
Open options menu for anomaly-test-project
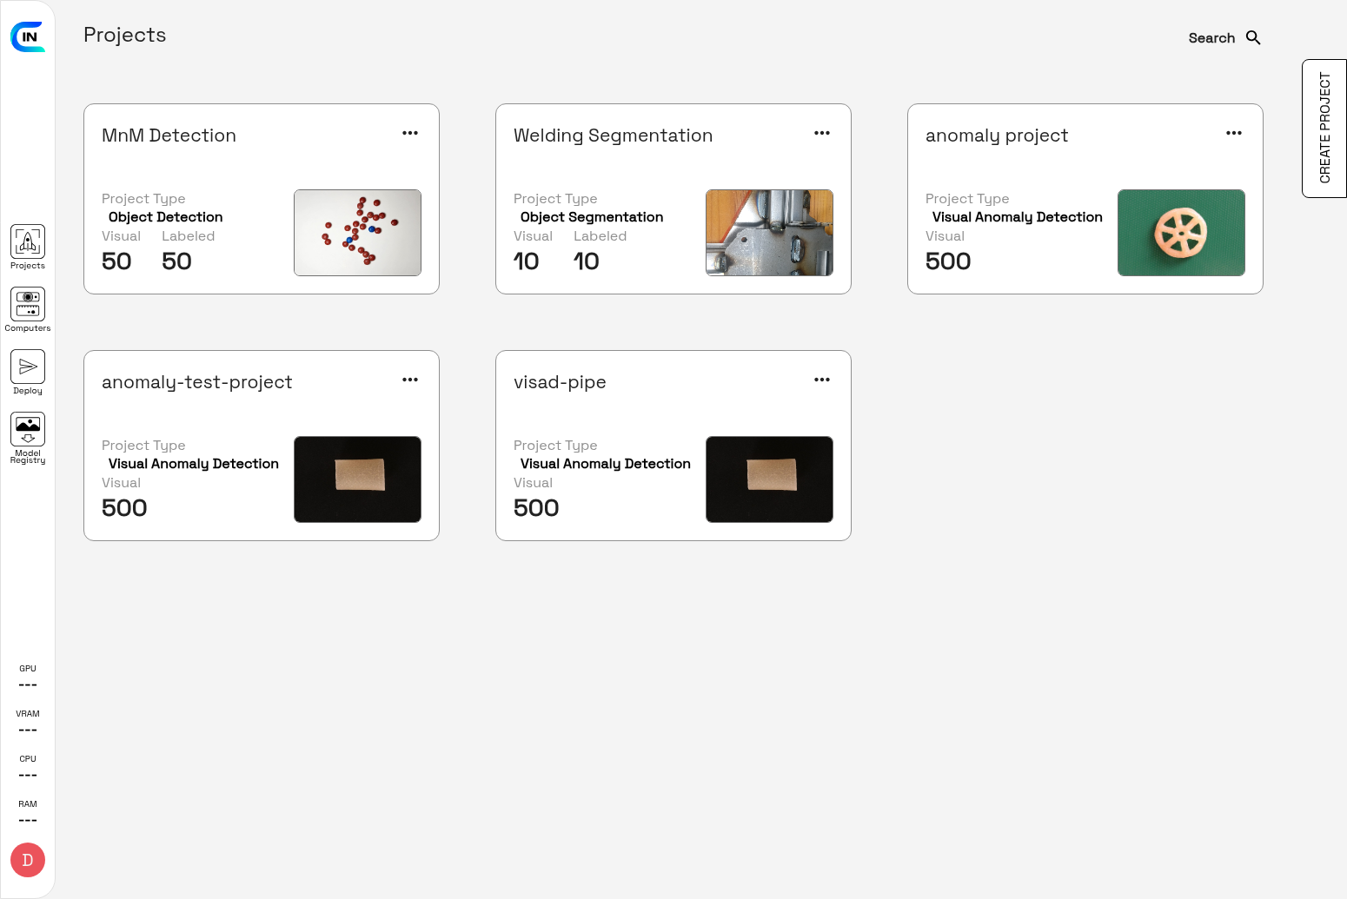coord(409,380)
